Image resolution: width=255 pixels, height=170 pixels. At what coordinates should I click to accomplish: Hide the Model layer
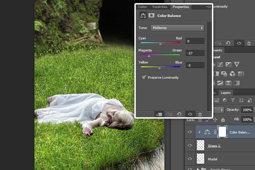tap(190, 159)
